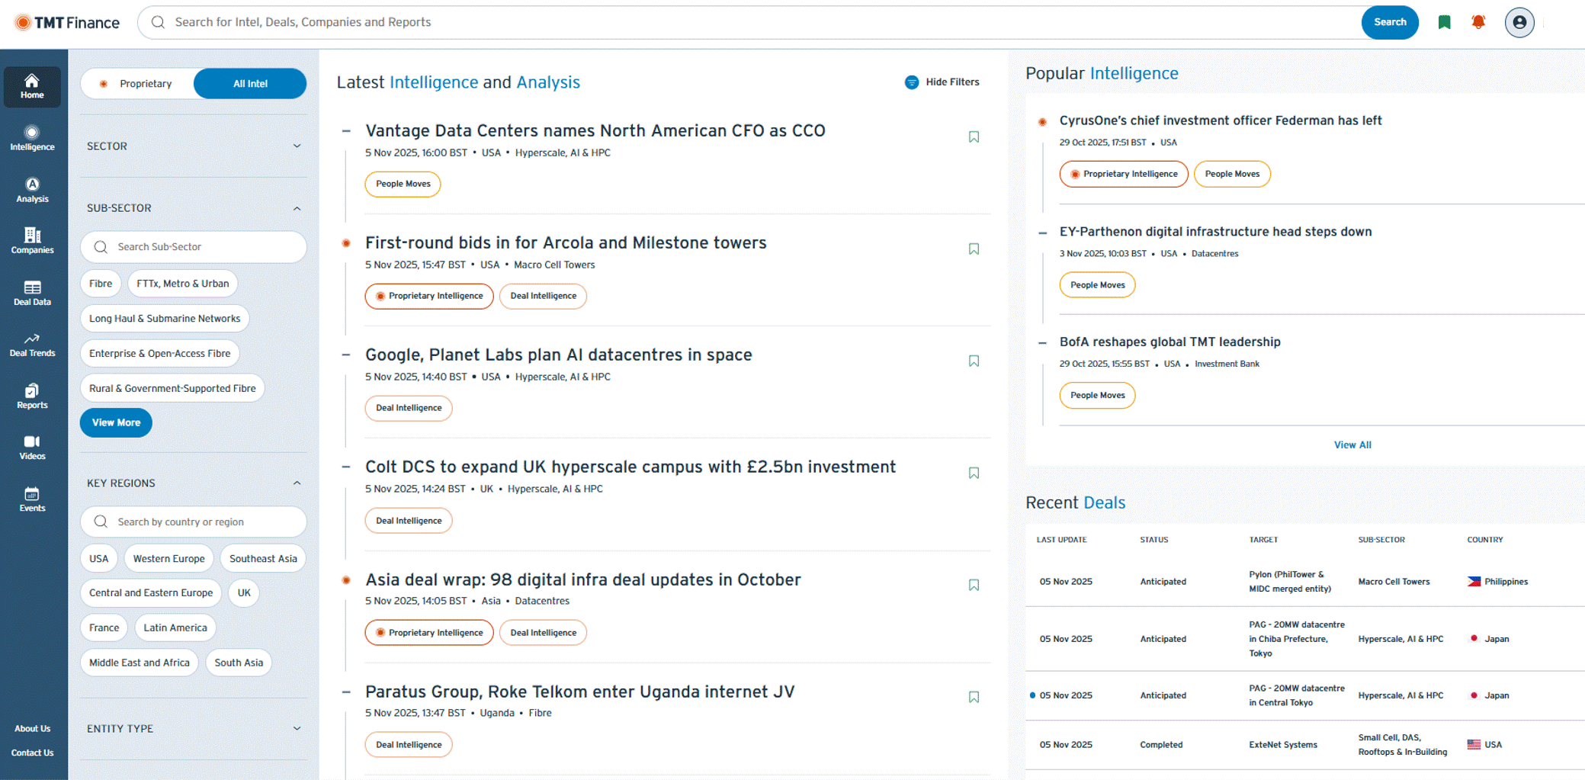The height and width of the screenshot is (780, 1585).
Task: Open the Deal Trends sidebar icon
Action: pyautogui.click(x=32, y=345)
